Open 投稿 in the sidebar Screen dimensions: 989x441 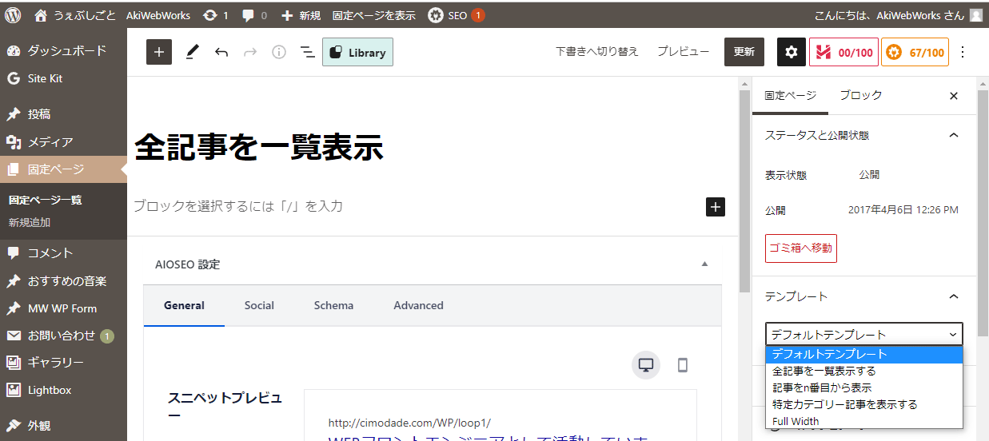click(x=63, y=114)
